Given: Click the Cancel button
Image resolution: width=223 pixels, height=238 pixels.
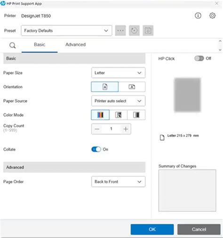Looking at the screenshot, I should pos(199,229).
